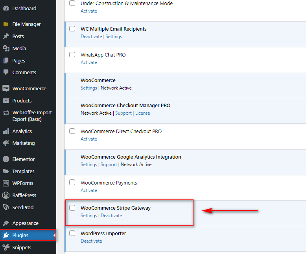Open Checkout Manager PRO Support link
Image resolution: width=306 pixels, height=254 pixels.
point(124,113)
